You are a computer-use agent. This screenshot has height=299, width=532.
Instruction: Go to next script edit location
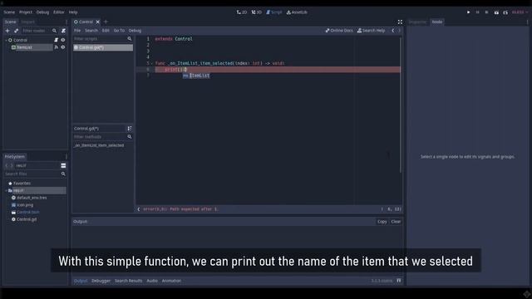click(399, 31)
